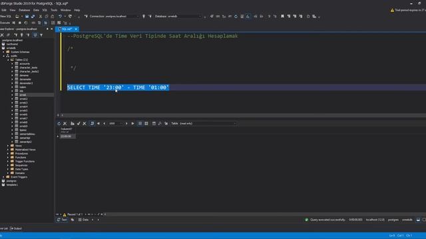Click the page size input field
Image resolution: width=426 pixels, height=239 pixels.
[x=115, y=123]
